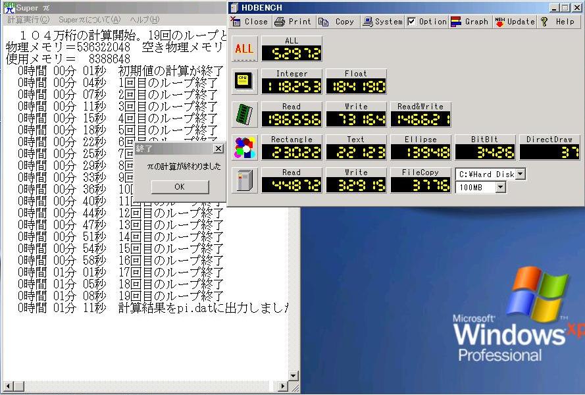Click the disk Write score display
The height and width of the screenshot is (395, 585).
356,185
